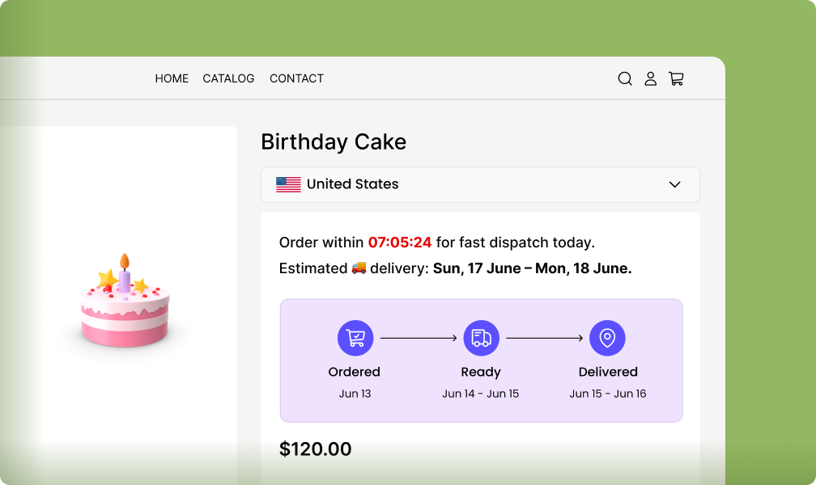816x485 pixels.
Task: Select the Delivered location pin icon
Action: (608, 337)
